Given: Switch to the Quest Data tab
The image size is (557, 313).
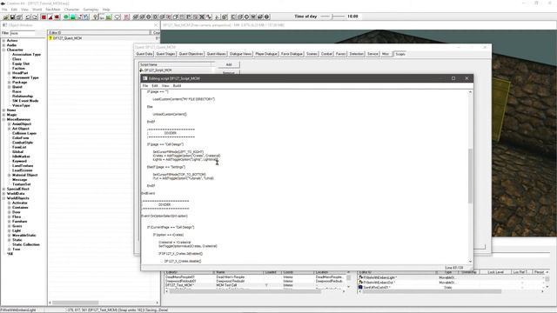Looking at the screenshot, I should pyautogui.click(x=144, y=54).
